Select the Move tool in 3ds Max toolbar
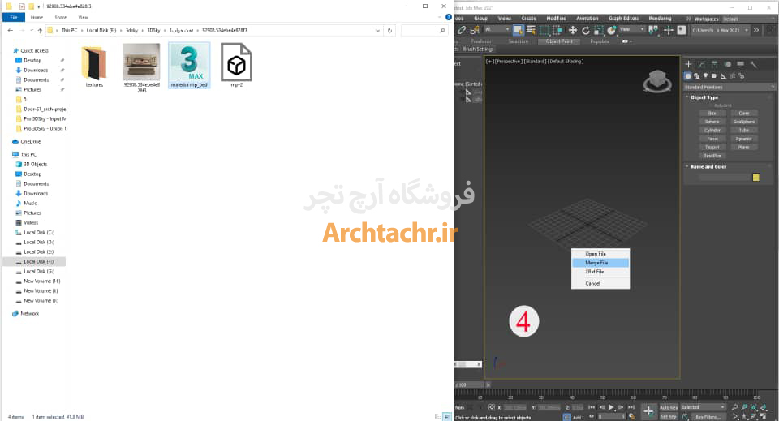 pyautogui.click(x=572, y=30)
